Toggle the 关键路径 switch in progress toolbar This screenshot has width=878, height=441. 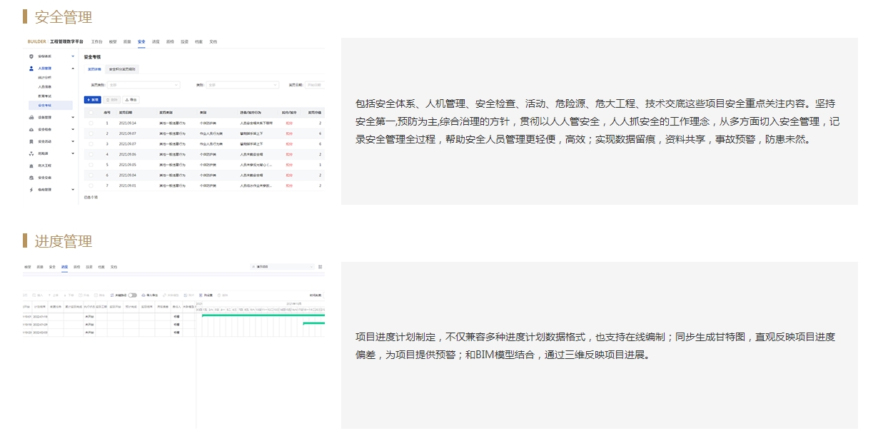tap(132, 295)
